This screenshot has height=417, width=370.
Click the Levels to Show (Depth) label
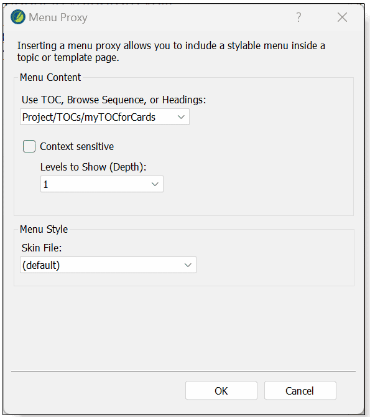pyautogui.click(x=93, y=167)
